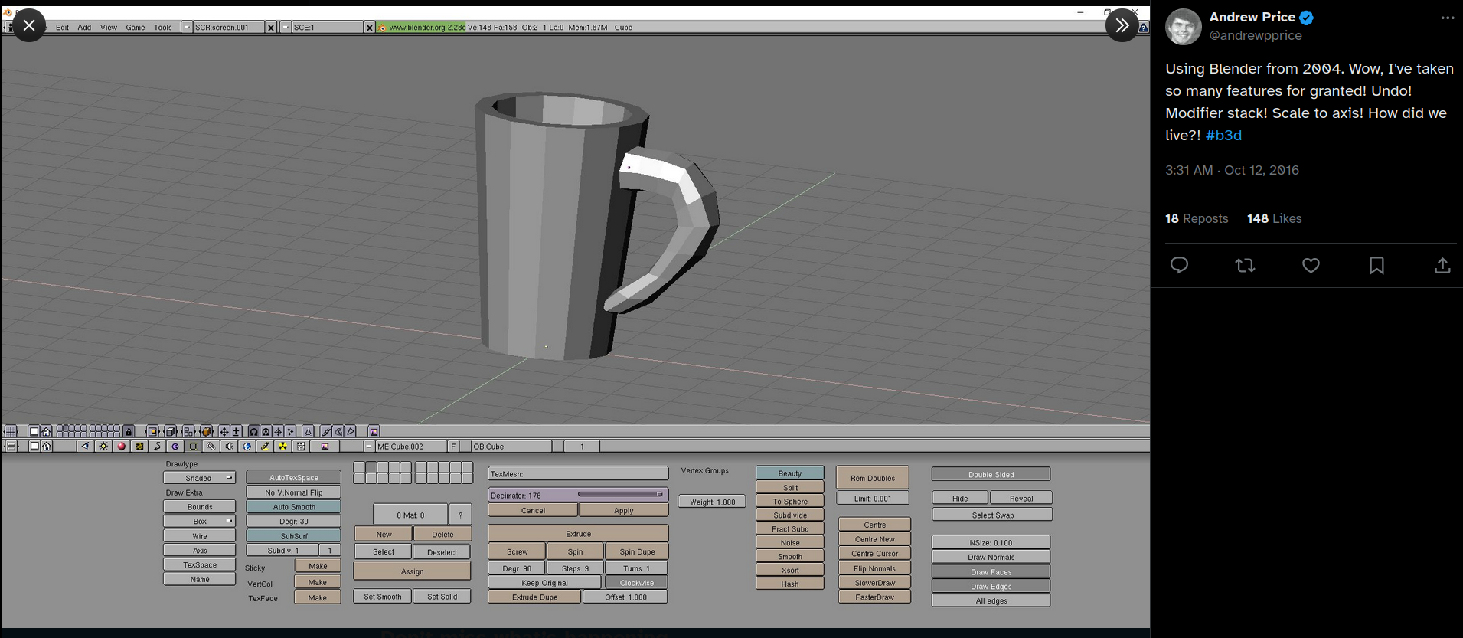The image size is (1463, 638).
Task: Click the Rem Doubles button
Action: [872, 478]
